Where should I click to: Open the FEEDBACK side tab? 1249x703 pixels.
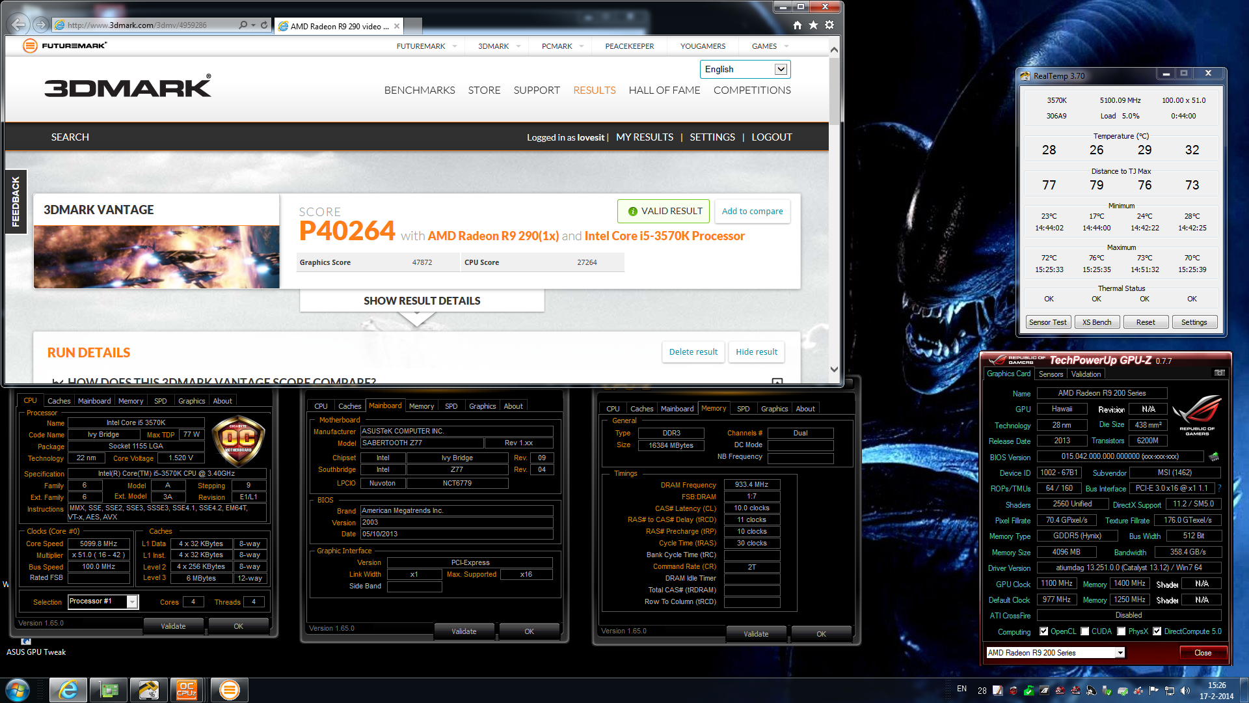tap(16, 202)
